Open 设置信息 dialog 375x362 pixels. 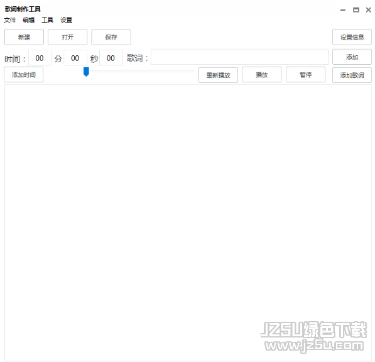tap(352, 37)
